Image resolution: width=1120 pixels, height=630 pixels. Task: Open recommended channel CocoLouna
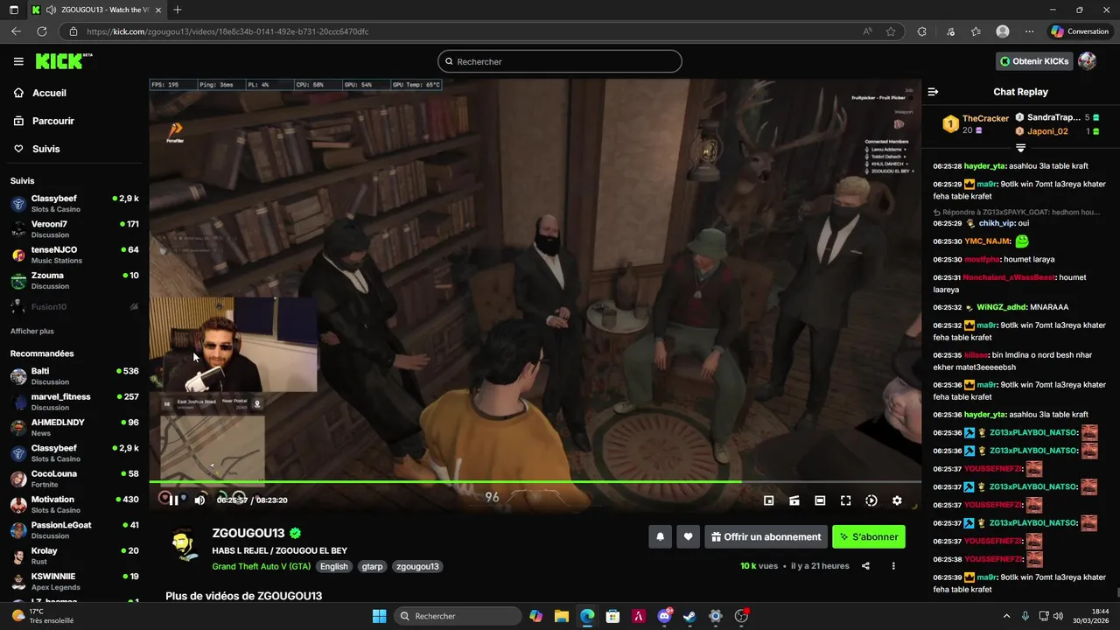74,479
